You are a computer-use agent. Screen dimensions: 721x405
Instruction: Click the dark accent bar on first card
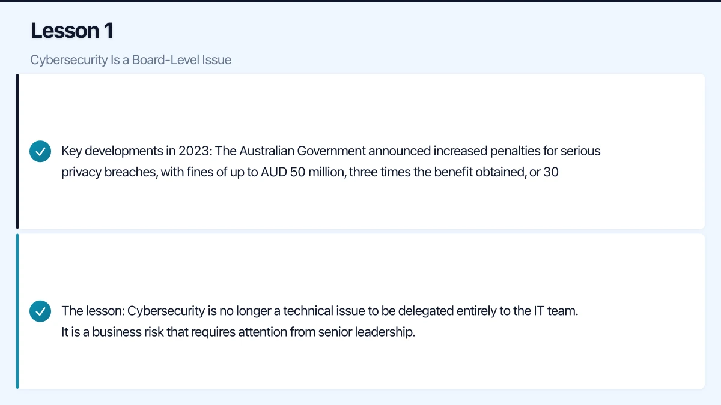click(x=17, y=151)
